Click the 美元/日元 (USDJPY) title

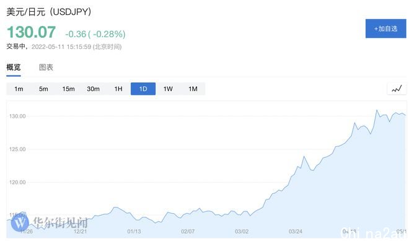49,12
